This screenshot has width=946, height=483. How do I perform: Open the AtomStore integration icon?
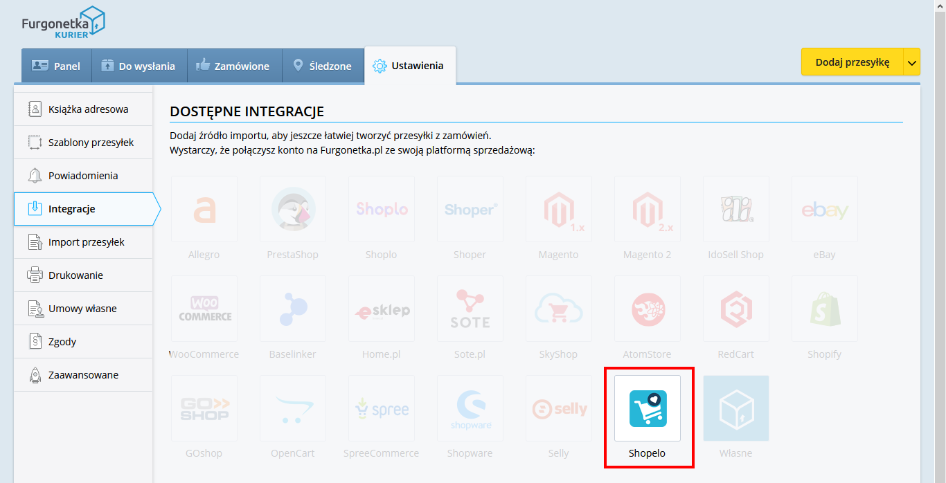click(647, 309)
